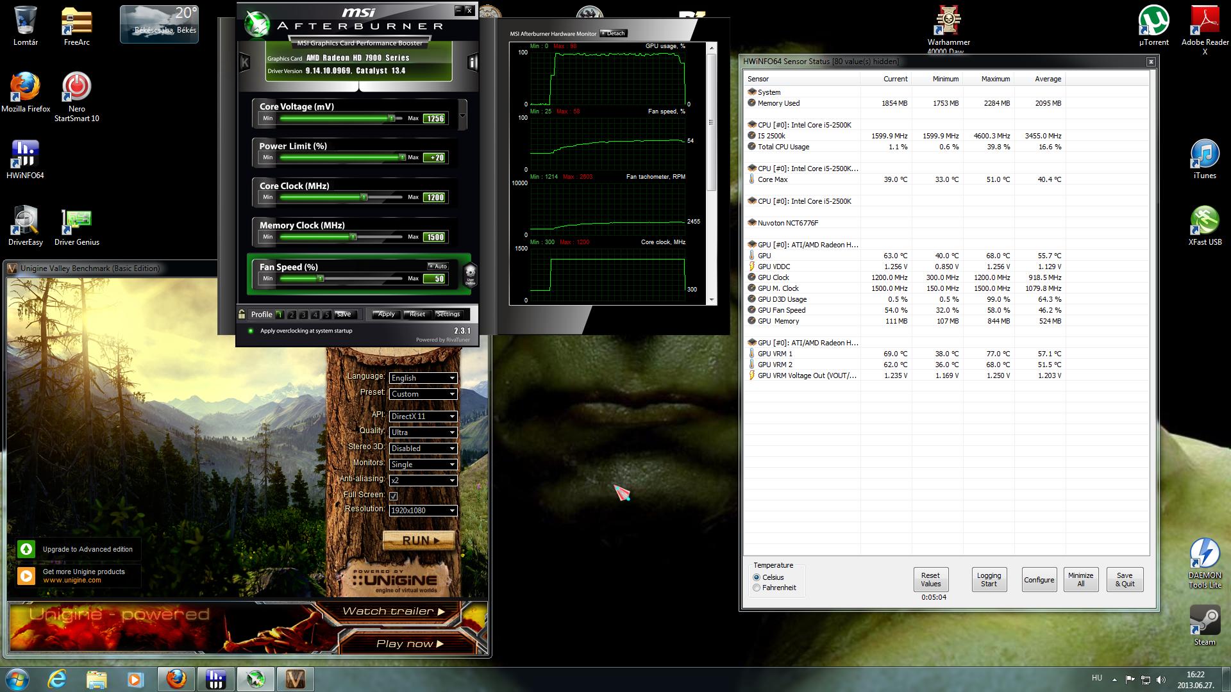Open the Monitors dropdown set to Single
Viewport: 1231px width, 692px height.
(x=423, y=465)
